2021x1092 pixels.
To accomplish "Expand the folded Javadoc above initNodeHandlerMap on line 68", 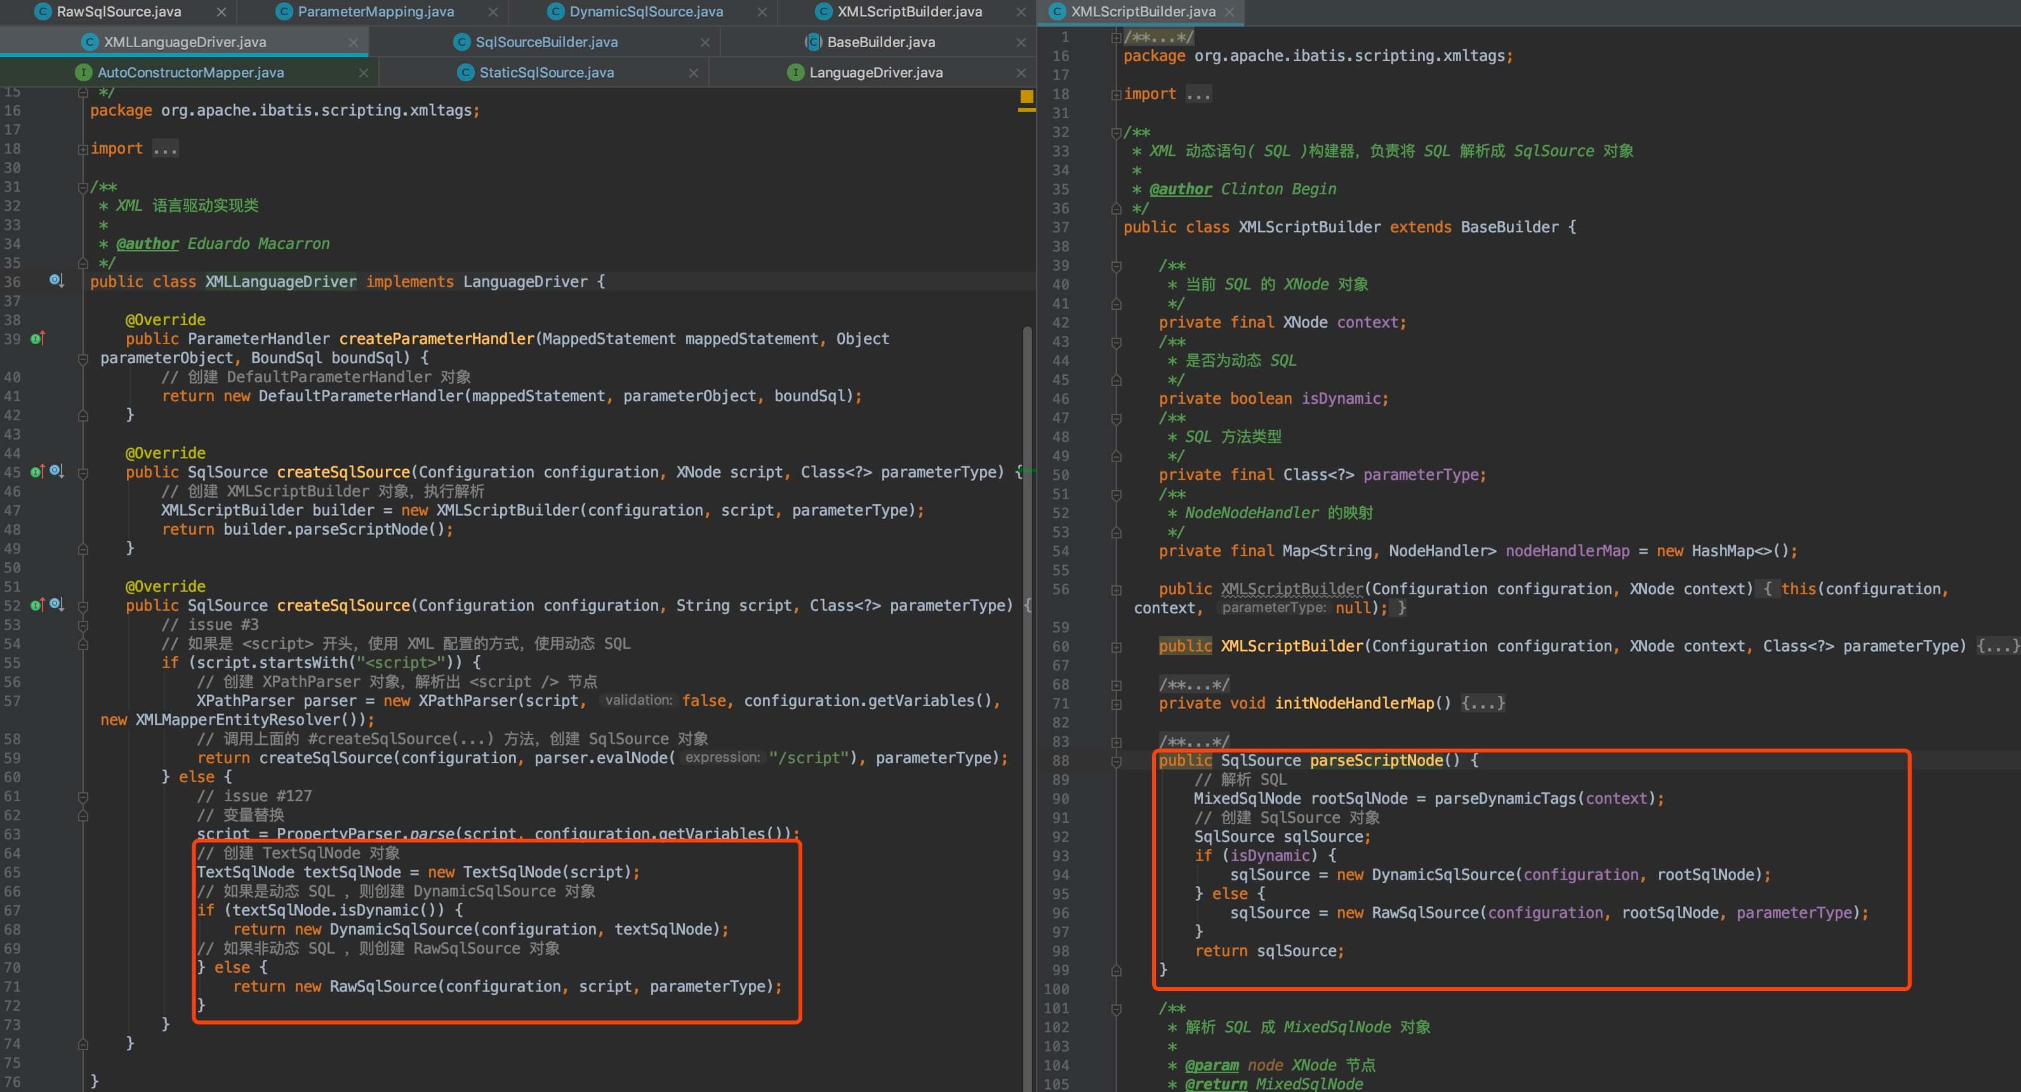I will click(1116, 685).
